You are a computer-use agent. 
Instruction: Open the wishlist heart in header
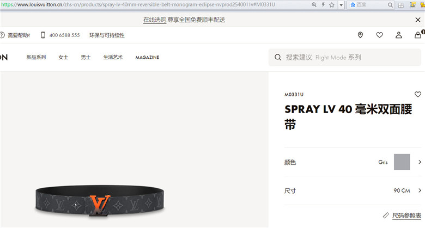click(379, 35)
